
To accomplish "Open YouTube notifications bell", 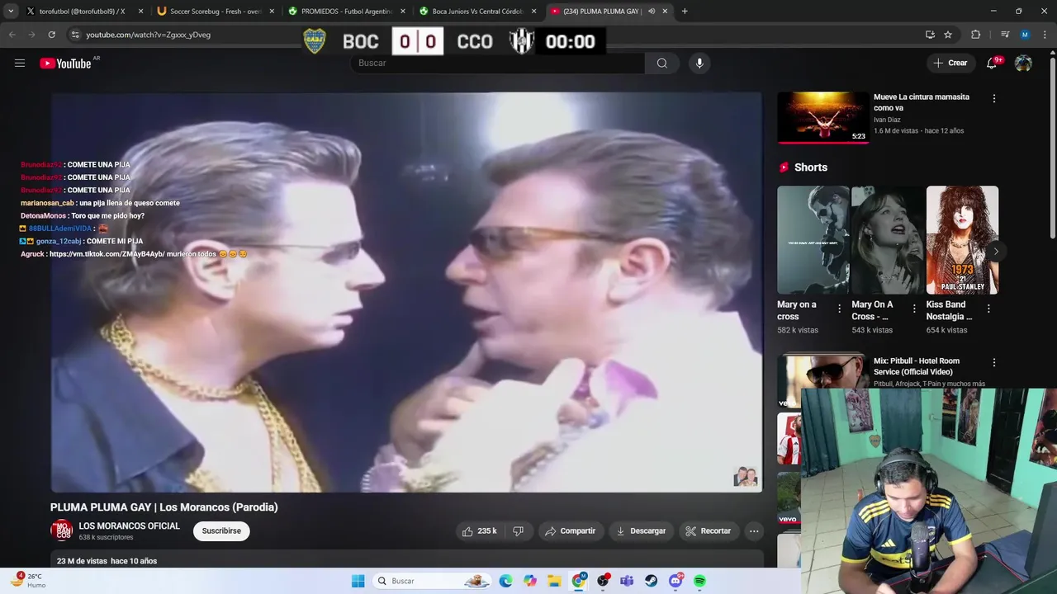I will tap(992, 64).
